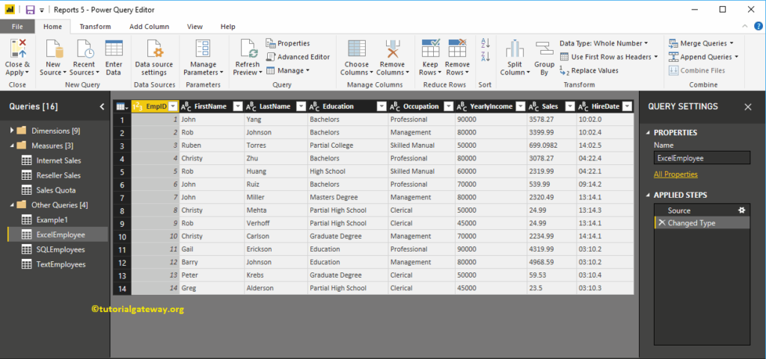The height and width of the screenshot is (359, 766).
Task: Delete the Changed Type step
Action: [661, 222]
